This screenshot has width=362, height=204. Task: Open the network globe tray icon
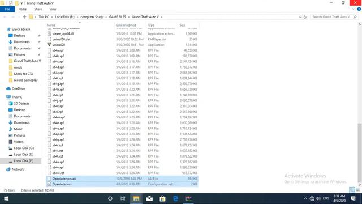(312, 199)
